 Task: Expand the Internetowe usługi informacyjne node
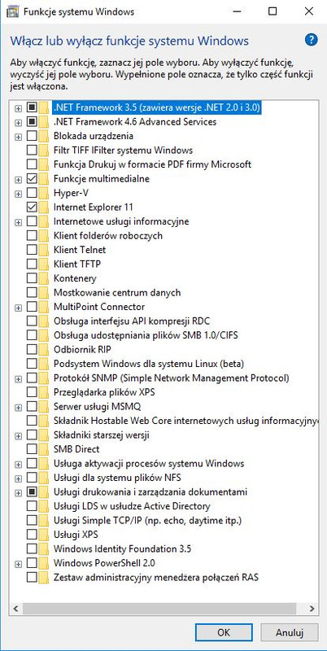(x=18, y=222)
